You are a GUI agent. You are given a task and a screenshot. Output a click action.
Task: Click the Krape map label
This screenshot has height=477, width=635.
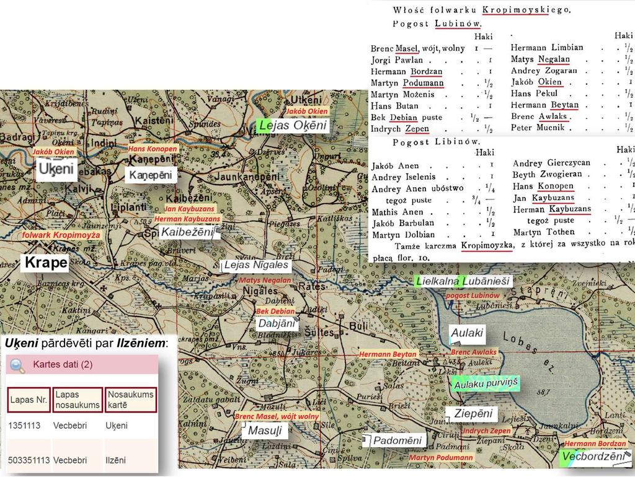(46, 263)
